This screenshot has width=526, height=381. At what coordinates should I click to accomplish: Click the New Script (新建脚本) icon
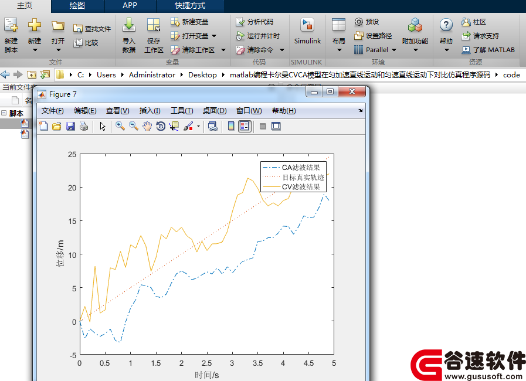click(x=11, y=25)
